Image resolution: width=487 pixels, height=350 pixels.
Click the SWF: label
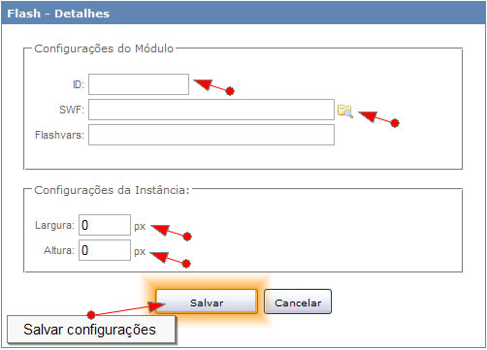72,110
